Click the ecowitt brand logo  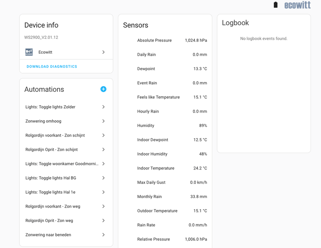[x=297, y=5]
